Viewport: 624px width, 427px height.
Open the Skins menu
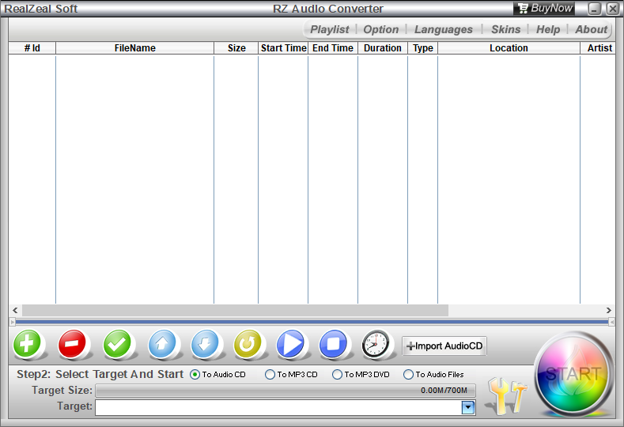(x=505, y=29)
